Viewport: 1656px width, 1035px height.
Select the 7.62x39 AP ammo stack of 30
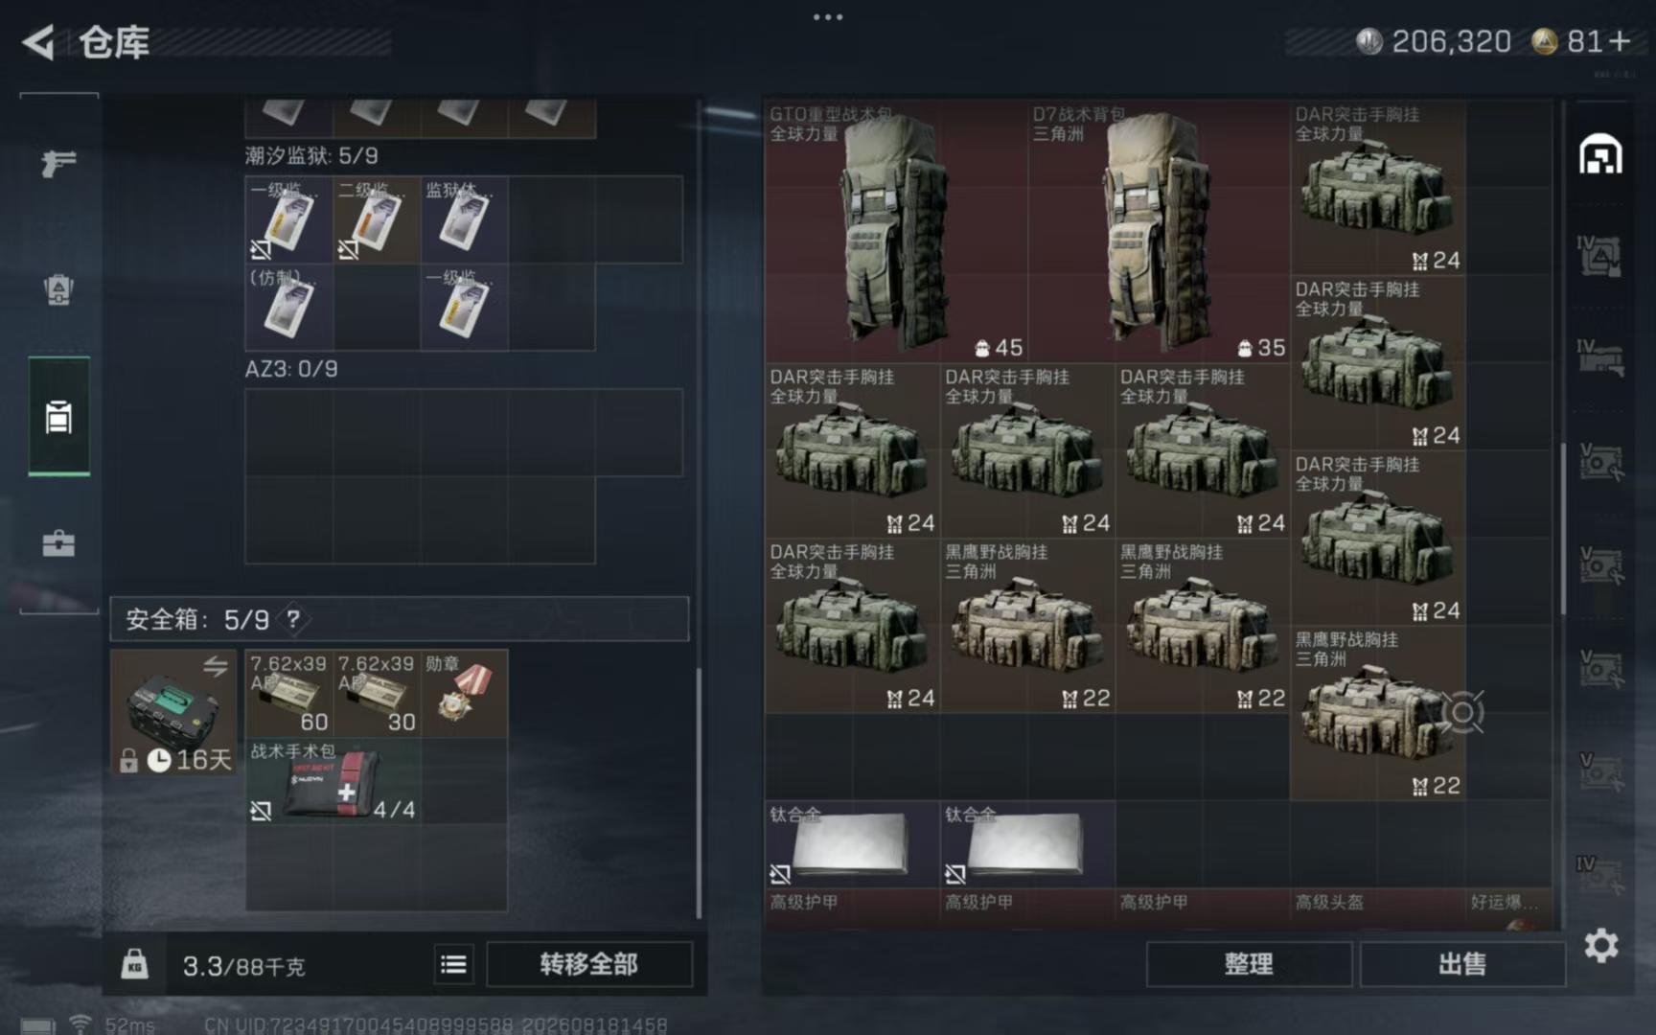377,694
